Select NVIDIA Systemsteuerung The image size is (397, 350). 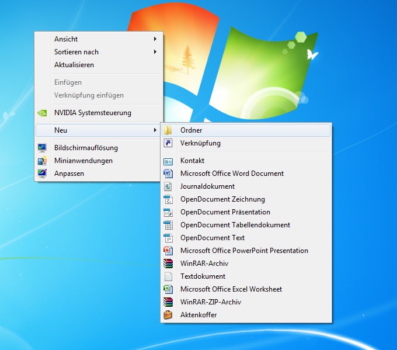click(x=99, y=113)
